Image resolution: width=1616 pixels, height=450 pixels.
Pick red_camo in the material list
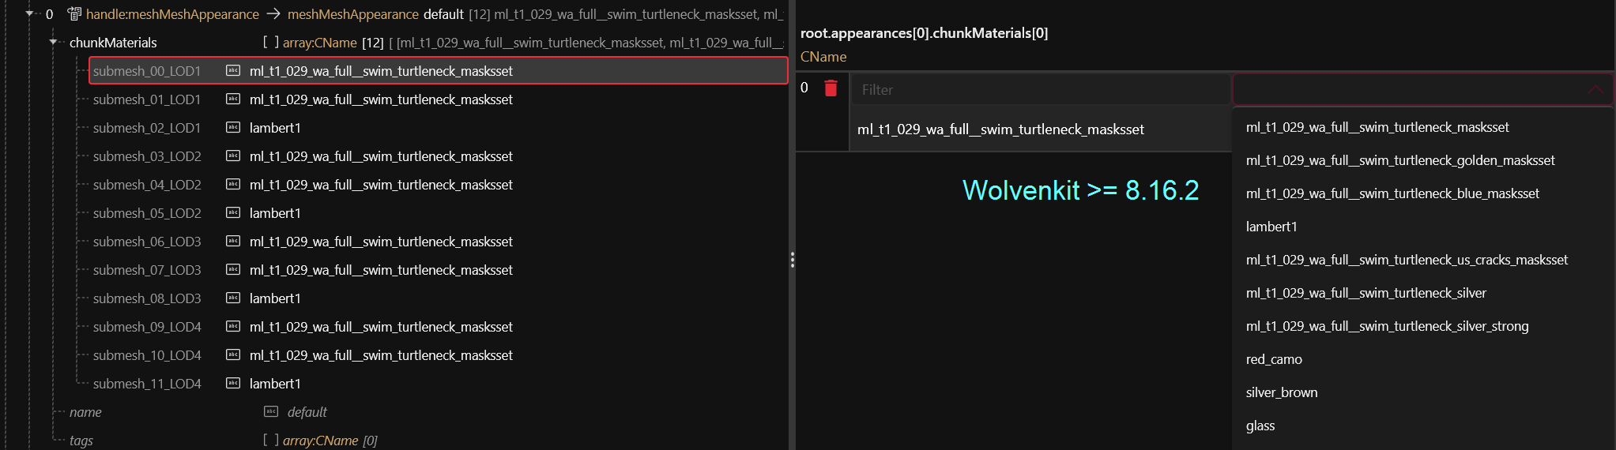1274,359
